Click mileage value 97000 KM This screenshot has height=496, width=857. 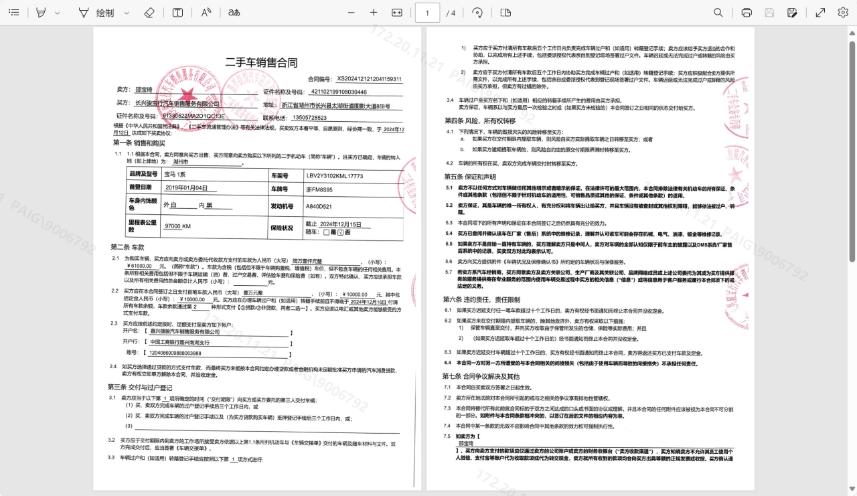click(x=177, y=226)
